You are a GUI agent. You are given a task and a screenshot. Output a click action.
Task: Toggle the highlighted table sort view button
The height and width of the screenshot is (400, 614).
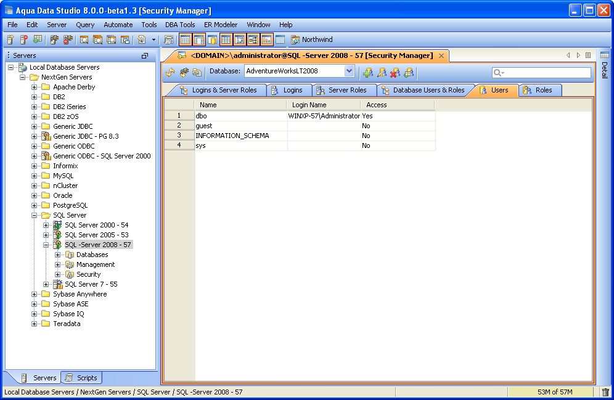click(239, 39)
